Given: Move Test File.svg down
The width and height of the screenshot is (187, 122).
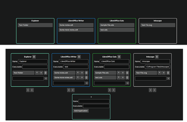Looking at the screenshot, I should (x=164, y=73).
